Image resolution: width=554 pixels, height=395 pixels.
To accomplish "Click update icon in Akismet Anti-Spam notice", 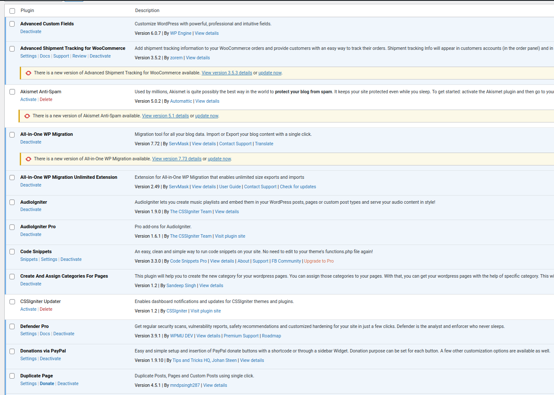I will [x=27, y=116].
